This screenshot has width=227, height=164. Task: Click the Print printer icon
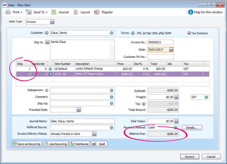[x=8, y=12]
